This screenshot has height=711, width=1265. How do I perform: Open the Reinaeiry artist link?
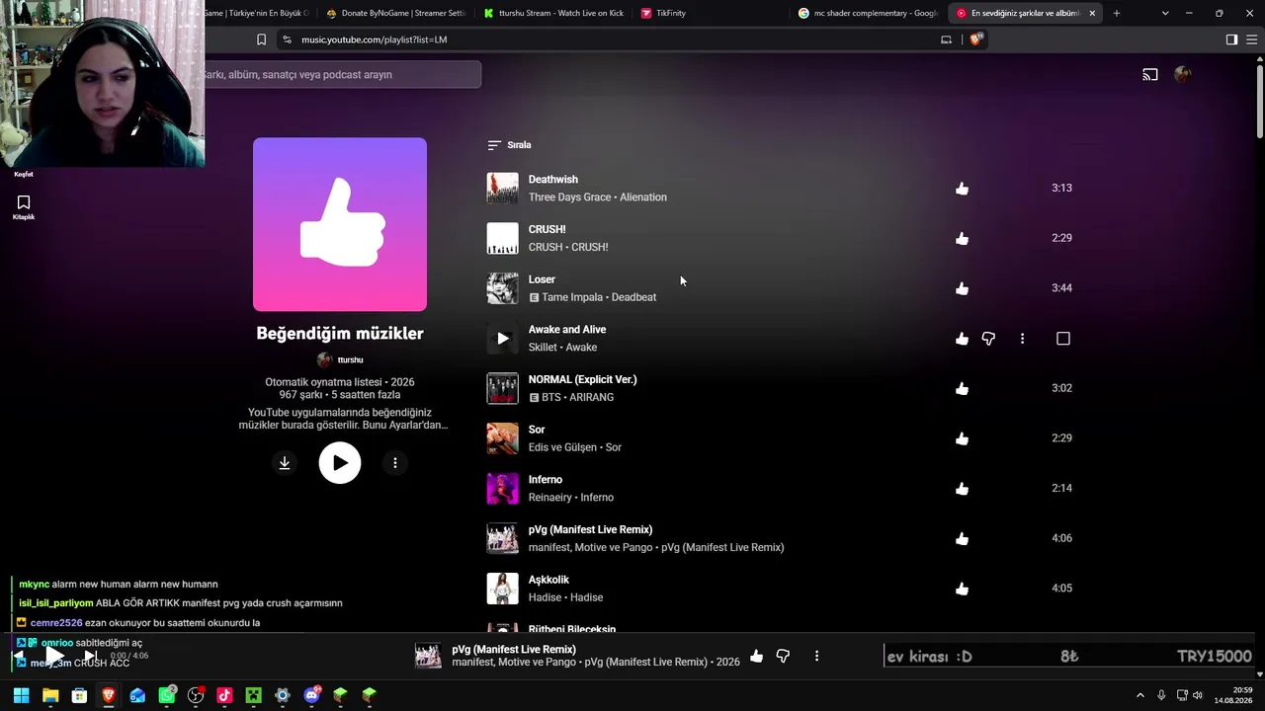550,498
